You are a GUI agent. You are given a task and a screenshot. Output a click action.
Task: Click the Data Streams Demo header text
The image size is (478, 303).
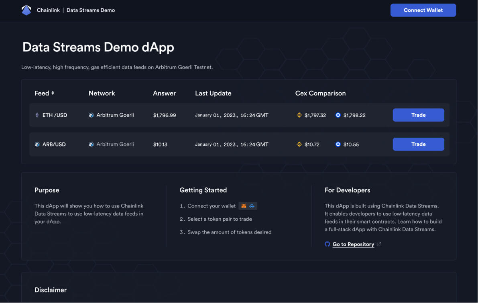click(x=91, y=10)
